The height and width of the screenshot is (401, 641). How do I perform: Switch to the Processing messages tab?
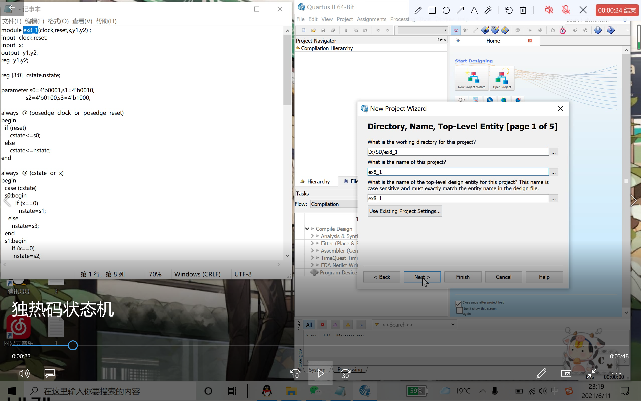click(x=350, y=369)
